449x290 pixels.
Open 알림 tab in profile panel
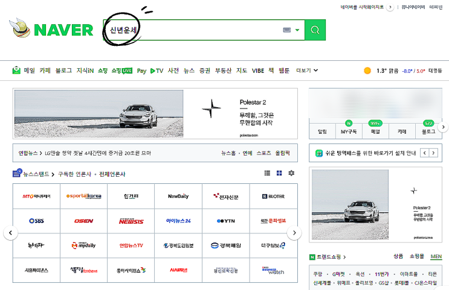pyautogui.click(x=322, y=131)
